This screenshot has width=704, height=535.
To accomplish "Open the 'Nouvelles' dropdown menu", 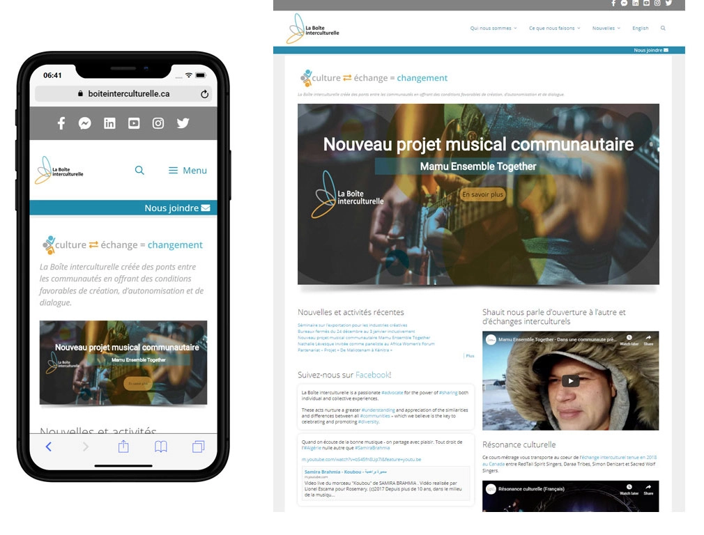I will [x=606, y=29].
